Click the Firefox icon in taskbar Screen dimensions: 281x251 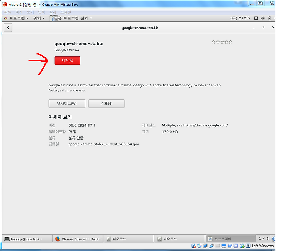point(58,239)
